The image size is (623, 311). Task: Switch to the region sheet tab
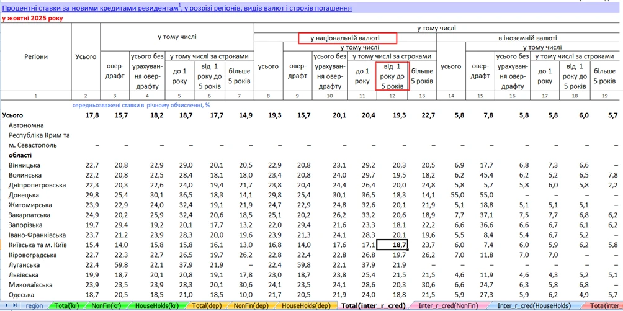(x=34, y=305)
